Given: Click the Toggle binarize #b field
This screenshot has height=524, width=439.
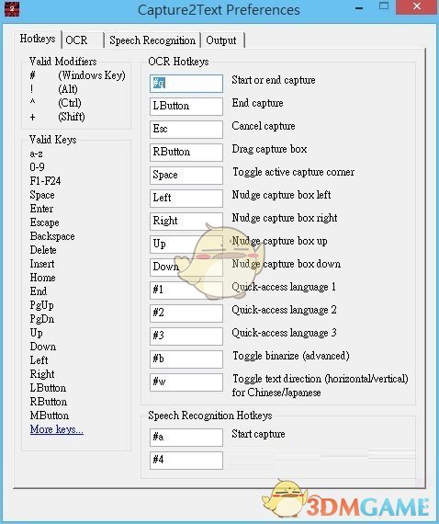Looking at the screenshot, I should [186, 359].
